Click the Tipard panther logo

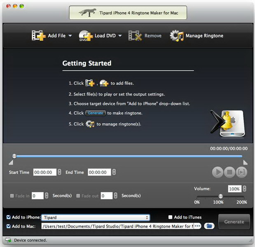(87, 12)
